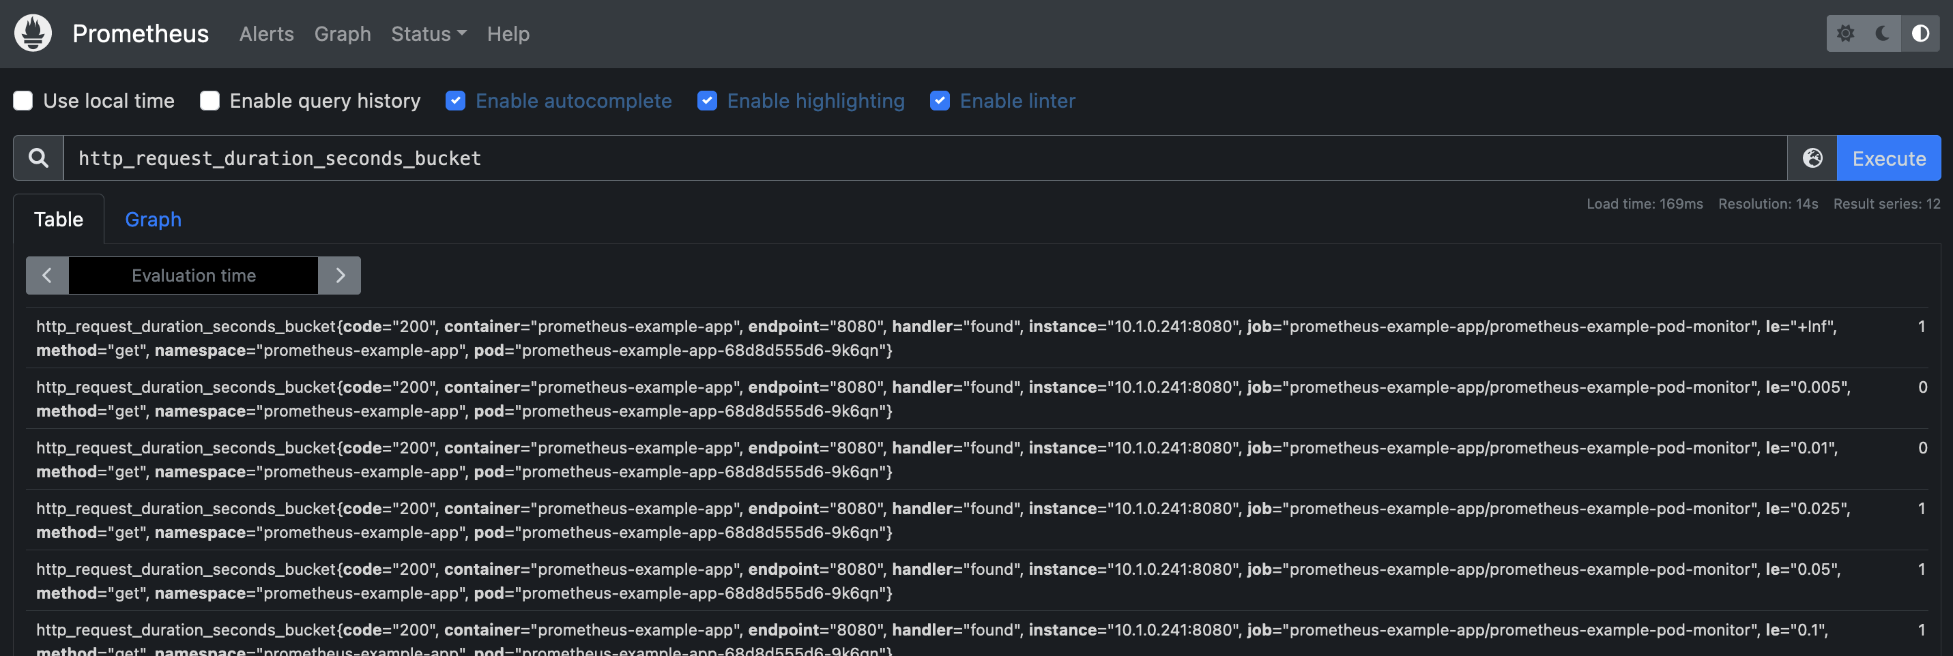Select the series row with le="0.1"
Screen dimensions: 1953x656
[976, 635]
